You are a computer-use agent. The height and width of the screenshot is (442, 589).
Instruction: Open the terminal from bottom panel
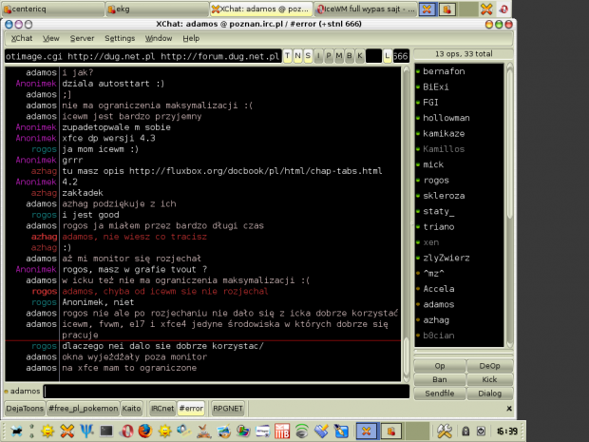[106, 431]
